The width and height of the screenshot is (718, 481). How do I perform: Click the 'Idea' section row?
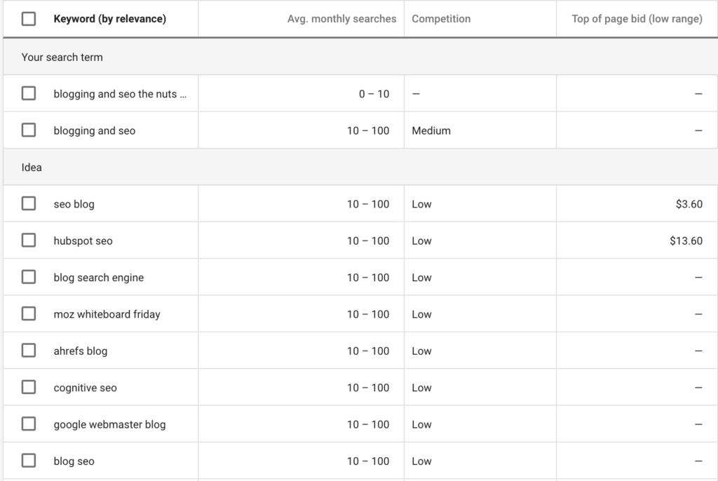(x=30, y=167)
